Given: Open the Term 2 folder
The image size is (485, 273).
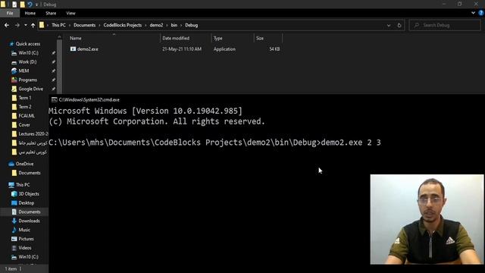Looking at the screenshot, I should [25, 107].
